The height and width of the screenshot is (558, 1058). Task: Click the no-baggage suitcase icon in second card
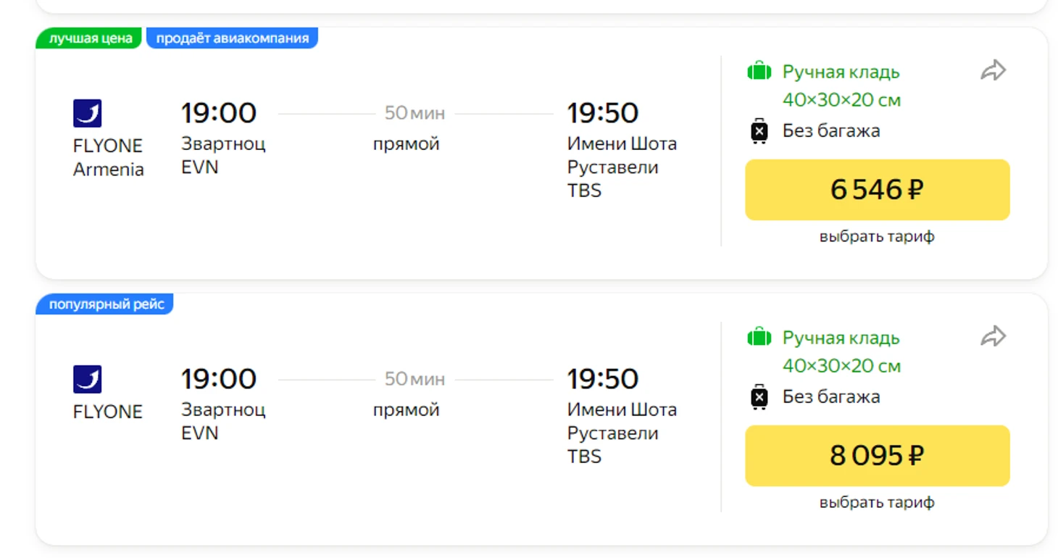(x=759, y=397)
